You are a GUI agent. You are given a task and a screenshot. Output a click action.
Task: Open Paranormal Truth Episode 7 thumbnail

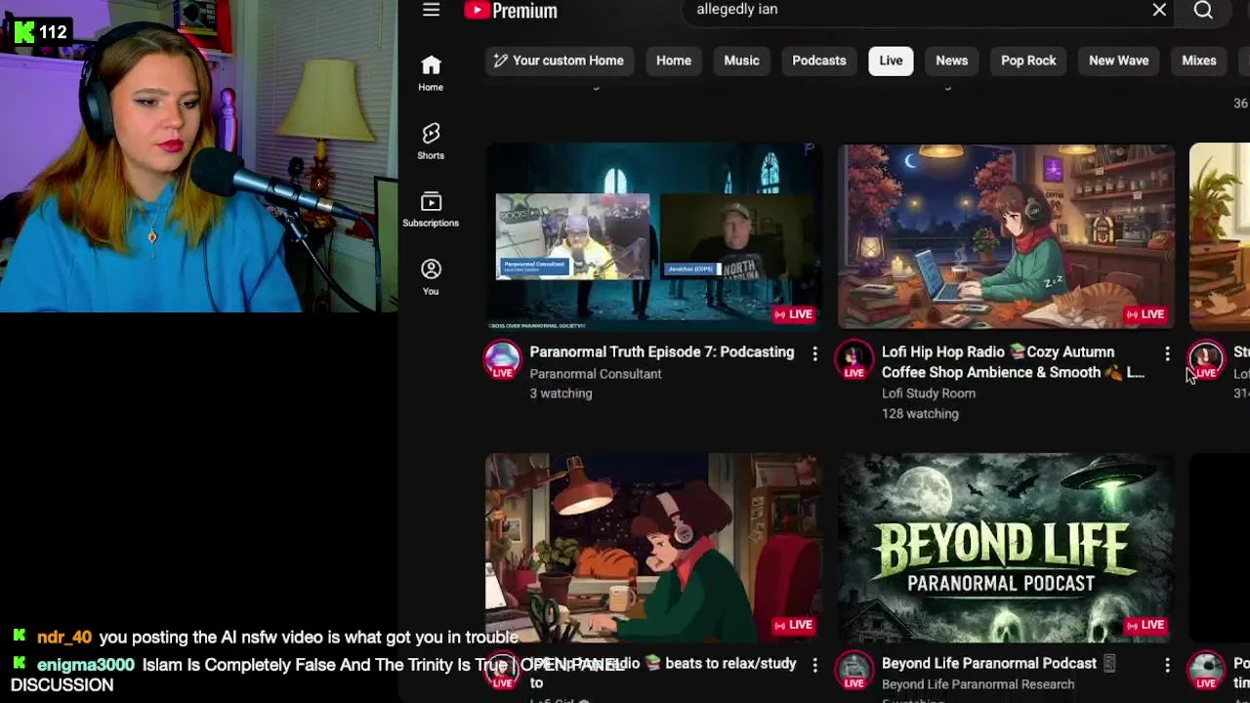(x=653, y=236)
